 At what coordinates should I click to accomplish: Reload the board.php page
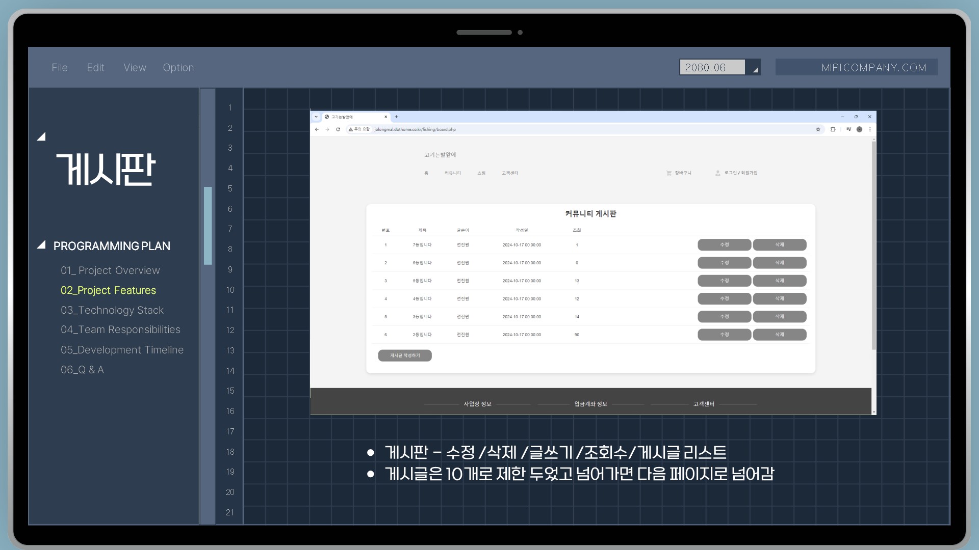click(338, 129)
